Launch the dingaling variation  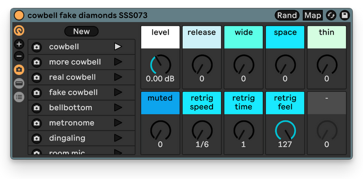(x=118, y=138)
